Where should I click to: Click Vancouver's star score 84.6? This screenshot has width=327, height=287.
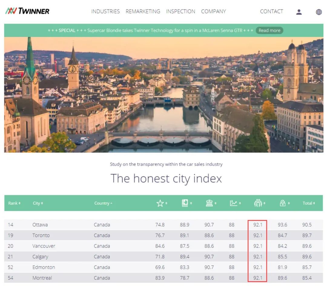pyautogui.click(x=160, y=246)
